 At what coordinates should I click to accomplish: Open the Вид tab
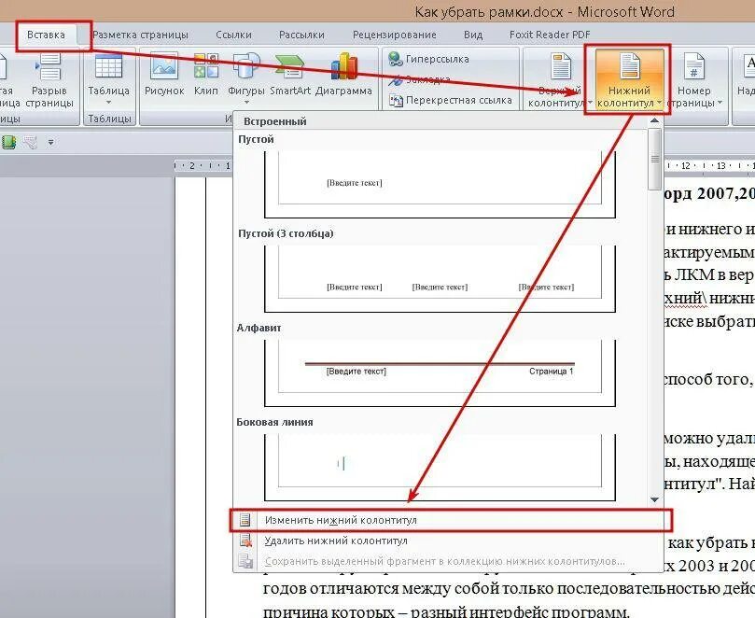pyautogui.click(x=473, y=35)
